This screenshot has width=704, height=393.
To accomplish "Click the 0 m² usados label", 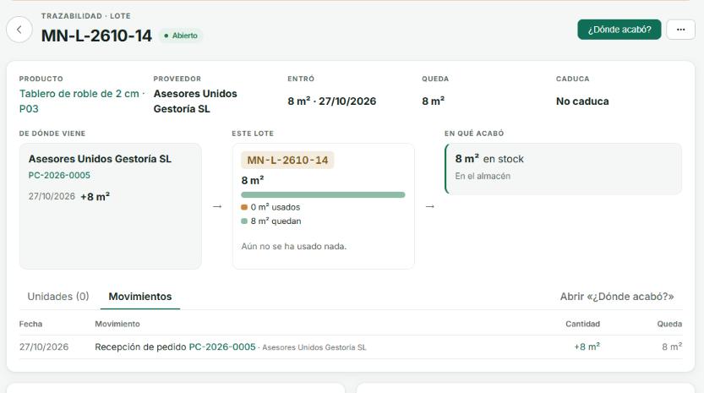I will click(276, 207).
